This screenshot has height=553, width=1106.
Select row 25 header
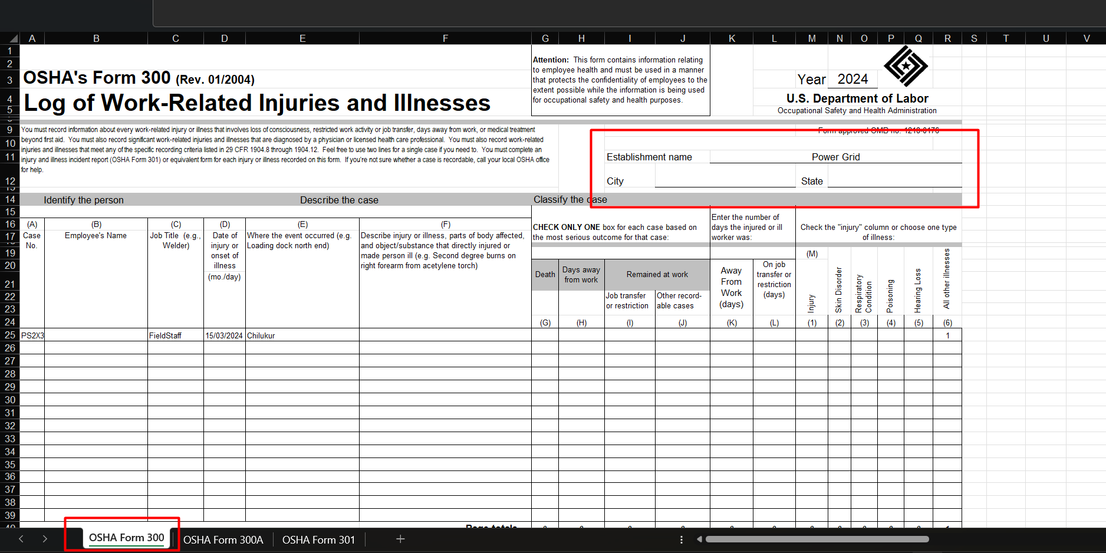(10, 335)
